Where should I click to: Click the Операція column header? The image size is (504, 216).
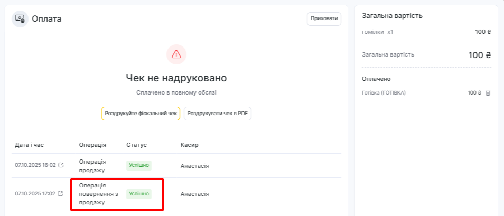click(92, 145)
